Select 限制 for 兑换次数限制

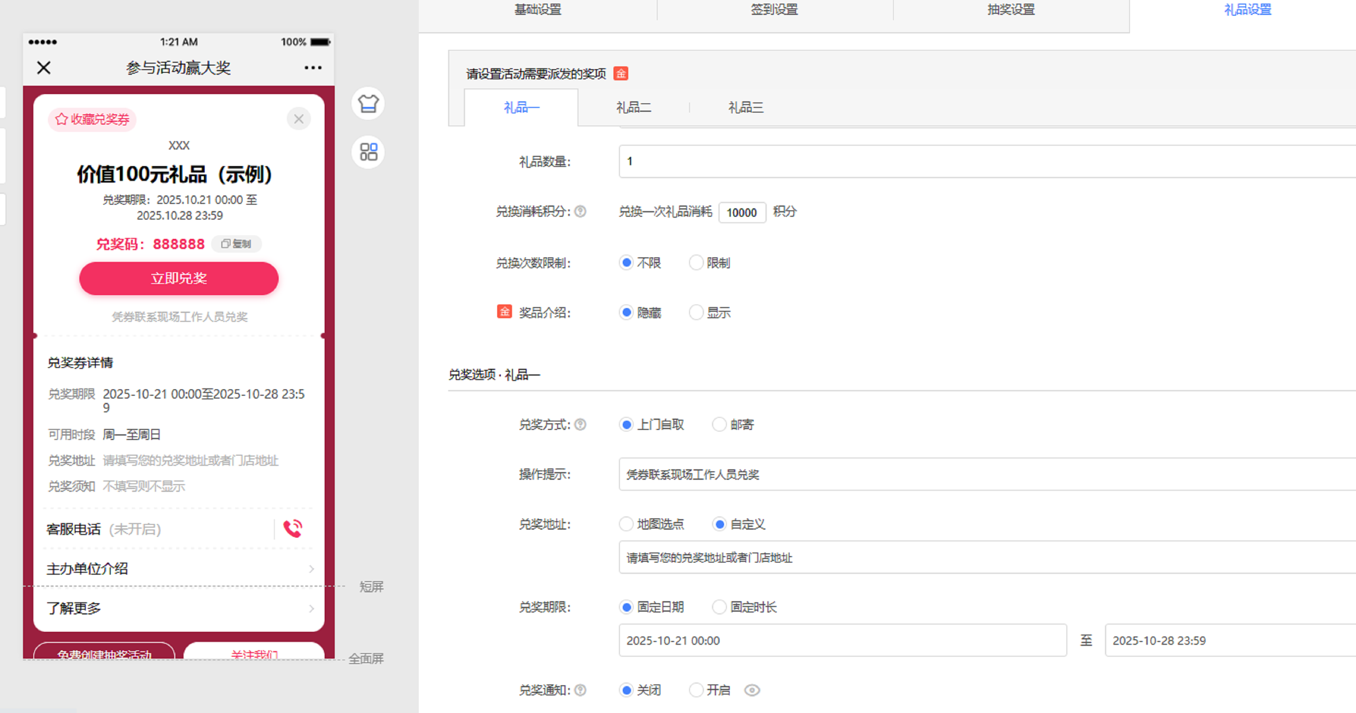696,263
